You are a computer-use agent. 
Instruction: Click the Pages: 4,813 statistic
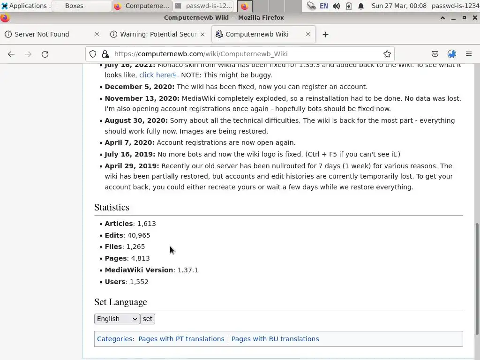pyautogui.click(x=127, y=258)
